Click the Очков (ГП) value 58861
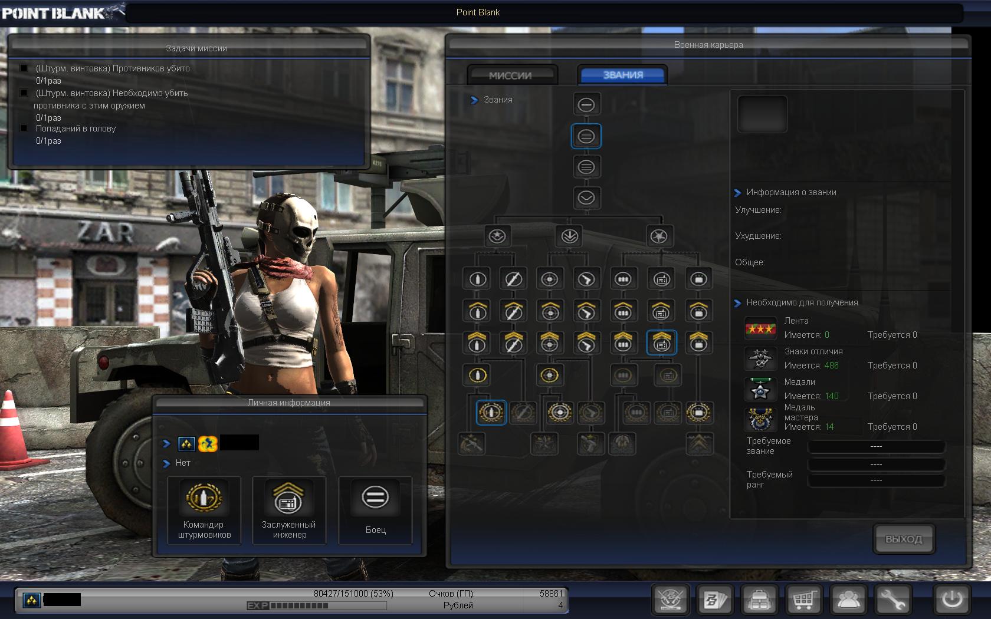This screenshot has height=619, width=991. click(552, 593)
